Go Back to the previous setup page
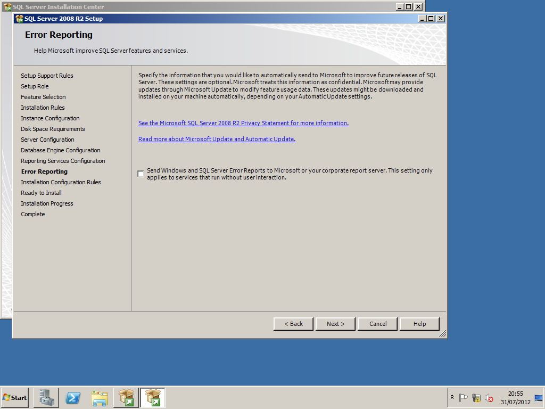 tap(293, 324)
